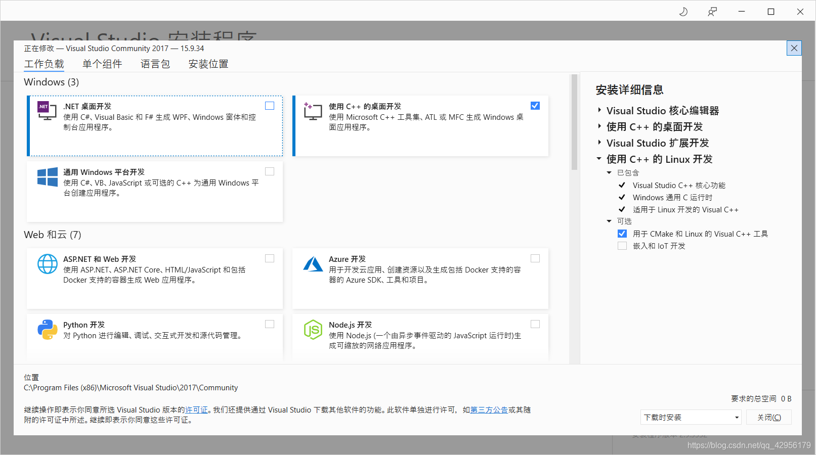Viewport: 816px width, 455px height.
Task: Select the Azure 开发 workload card
Action: (x=420, y=279)
